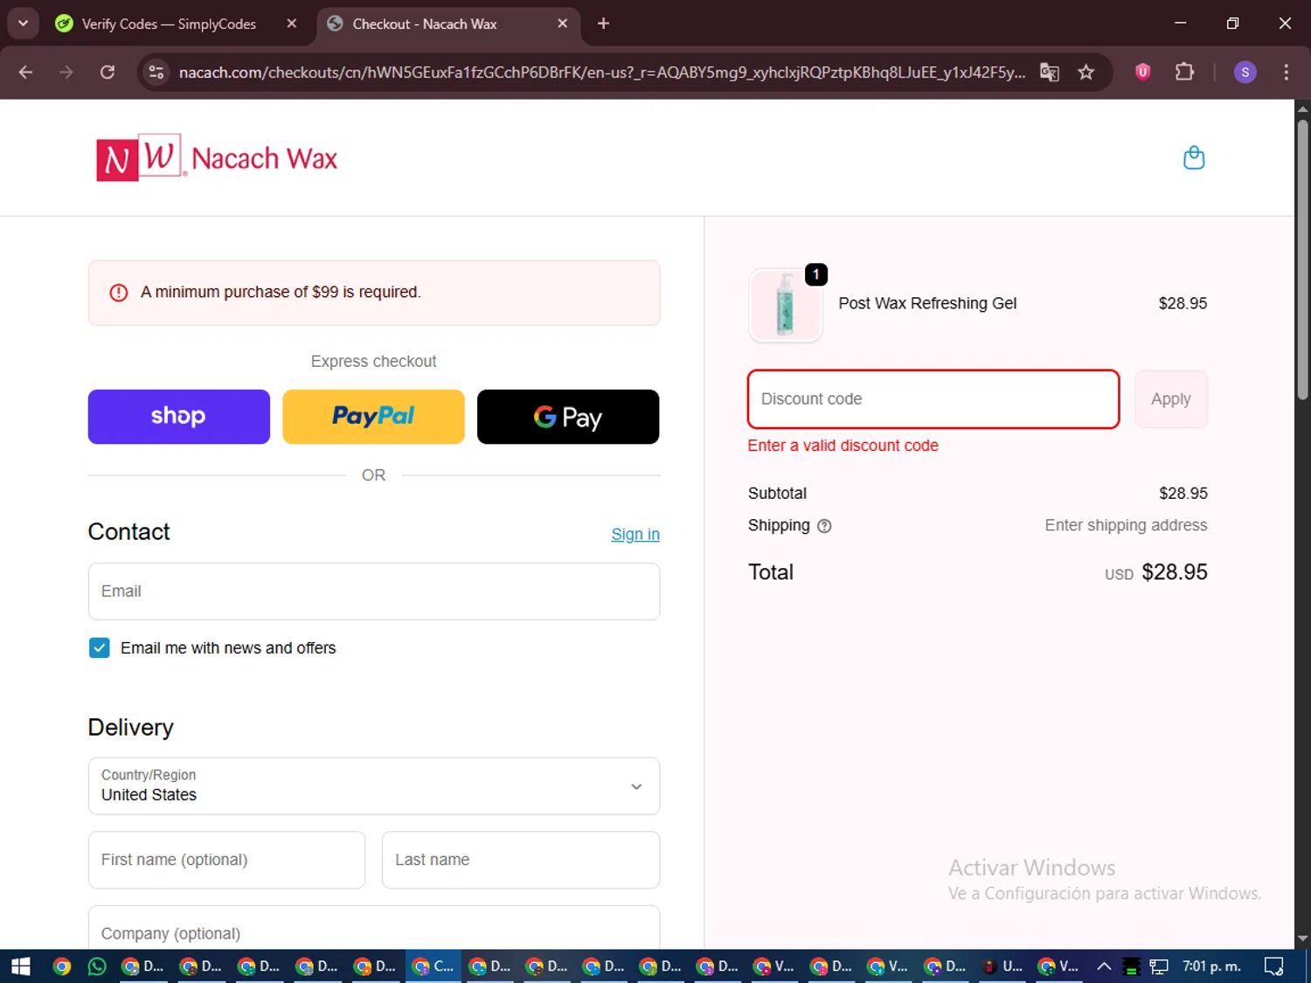Click the Apply discount button
This screenshot has height=983, width=1311.
(x=1171, y=399)
